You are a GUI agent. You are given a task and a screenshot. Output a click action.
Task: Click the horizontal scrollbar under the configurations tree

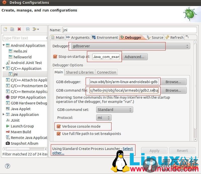point(18,149)
